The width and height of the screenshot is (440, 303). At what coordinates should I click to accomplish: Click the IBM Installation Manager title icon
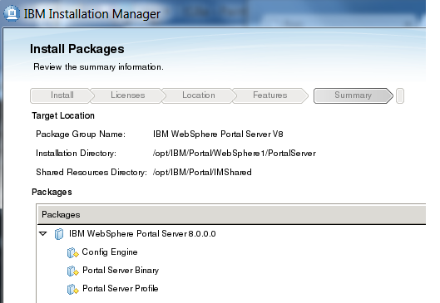click(x=12, y=13)
